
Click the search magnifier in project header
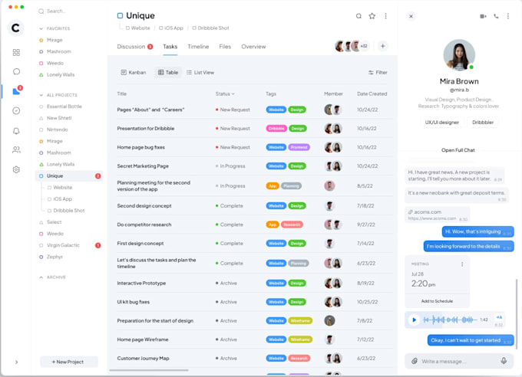358,16
